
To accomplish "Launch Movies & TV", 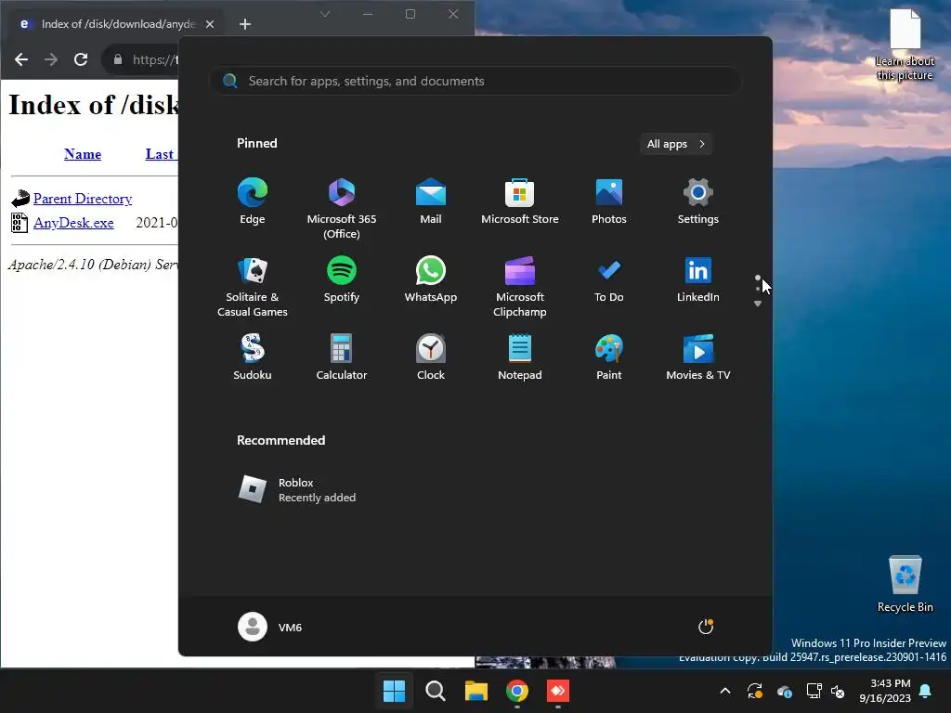I will (x=698, y=357).
